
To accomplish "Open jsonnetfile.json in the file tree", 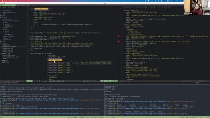I will [8, 55].
